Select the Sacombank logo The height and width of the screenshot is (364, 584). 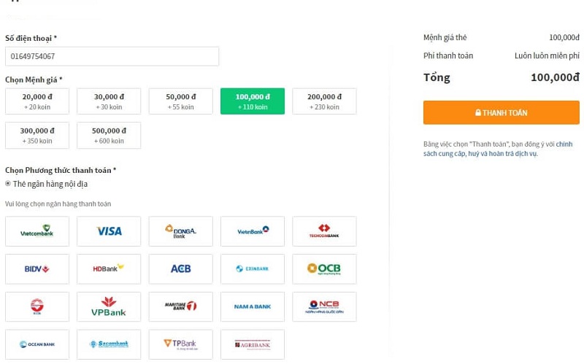pos(109,344)
